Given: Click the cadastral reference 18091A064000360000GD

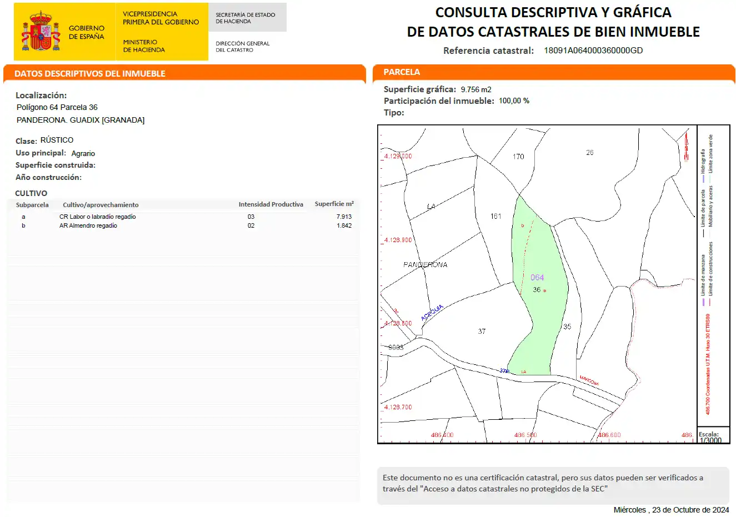Looking at the screenshot, I should click(x=593, y=51).
